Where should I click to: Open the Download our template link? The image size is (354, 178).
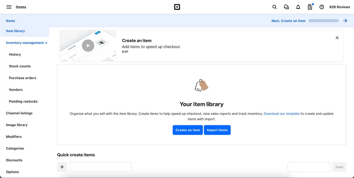281,113
